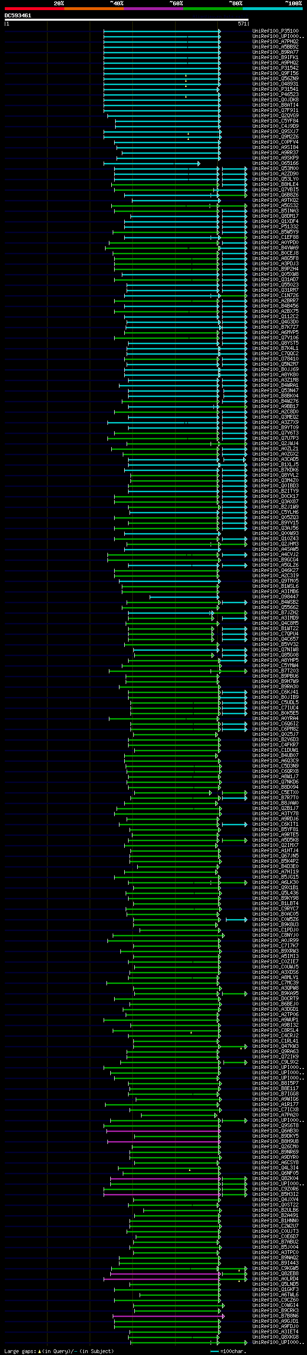Select hit label UniRef100_A5BB92

pyautogui.click(x=275, y=47)
